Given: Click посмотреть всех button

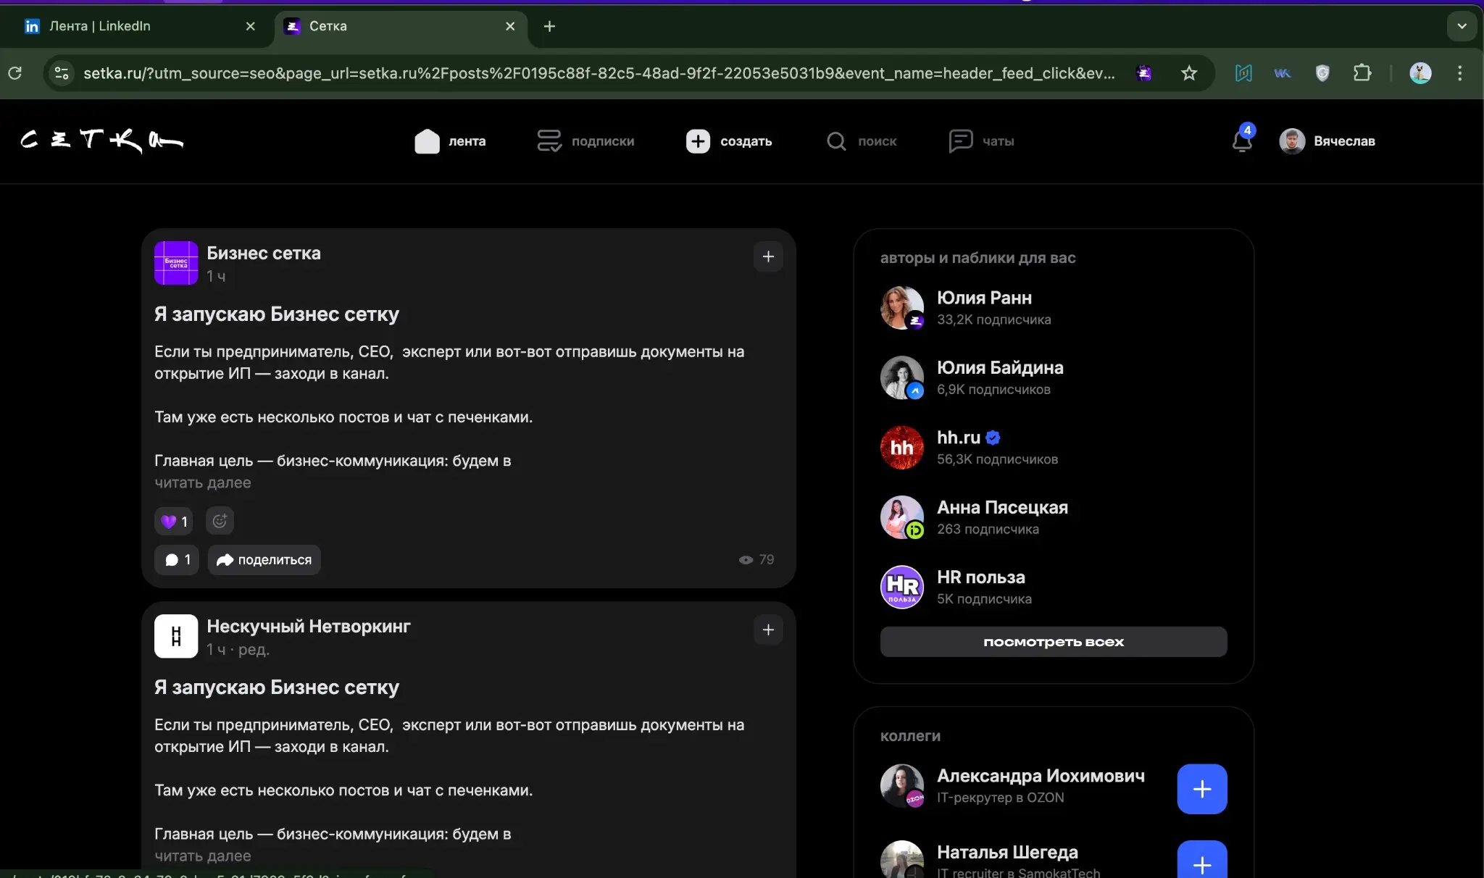Looking at the screenshot, I should [x=1054, y=642].
